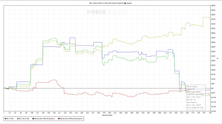Click the 148 tick on the x-axis
Viewport: 222px width, 124px height.
click(43, 113)
